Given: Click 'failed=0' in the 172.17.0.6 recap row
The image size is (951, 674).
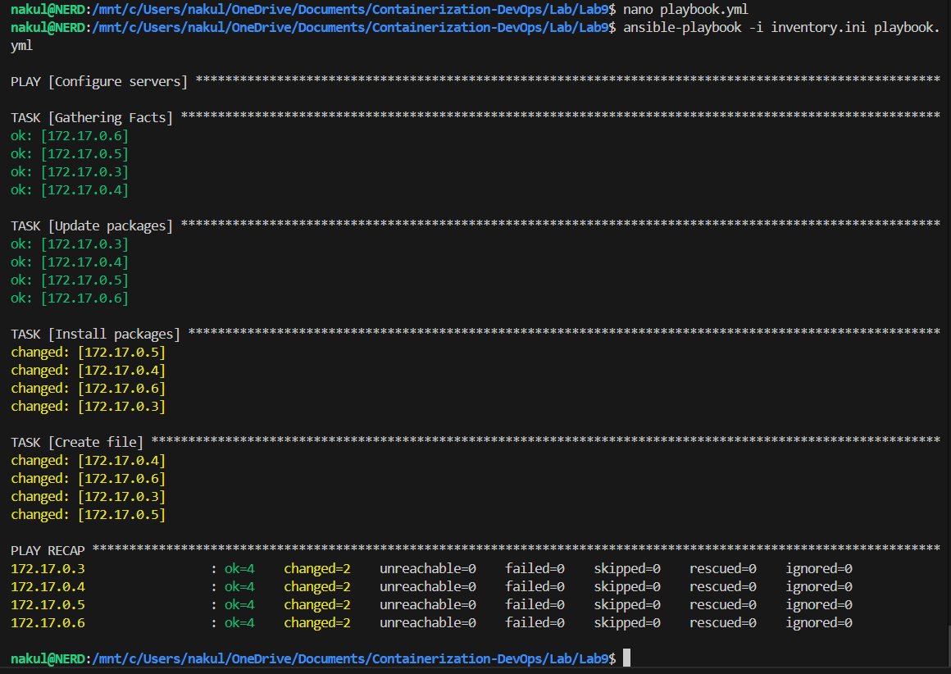Looking at the screenshot, I should click(x=535, y=623).
